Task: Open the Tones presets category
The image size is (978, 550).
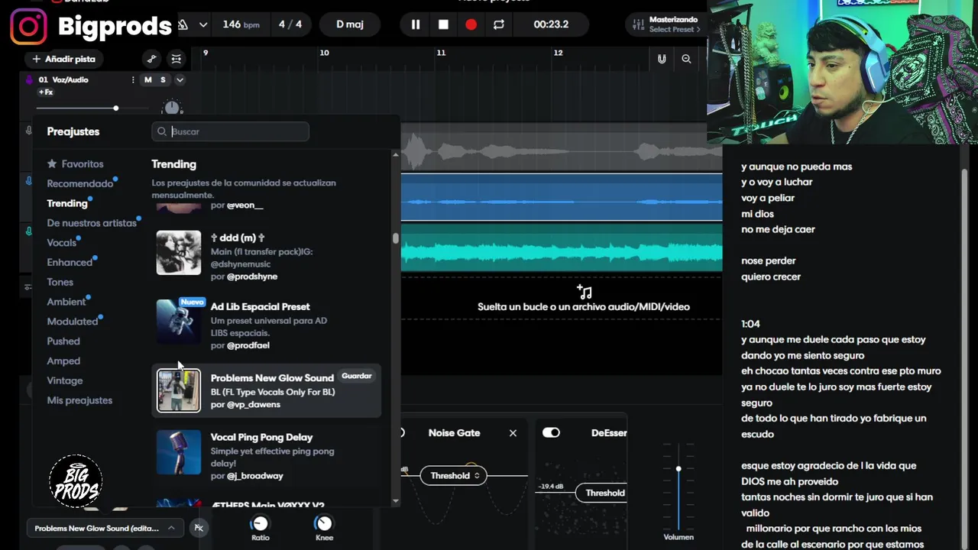Action: pyautogui.click(x=60, y=282)
